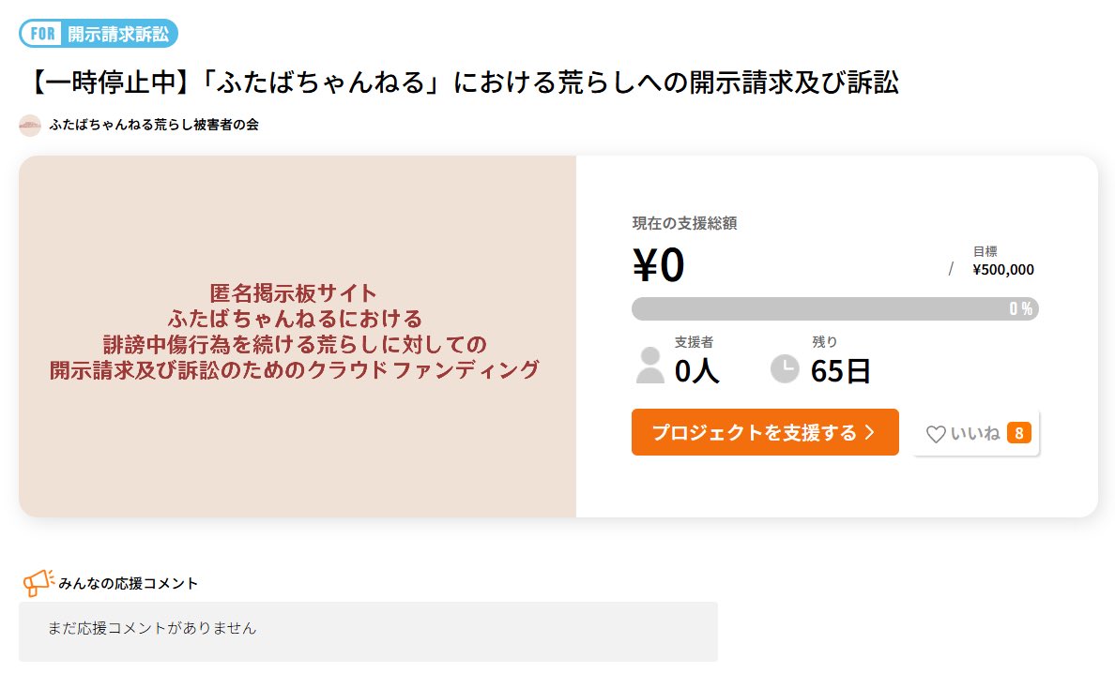Like the project with いいね text
The width and height of the screenshot is (1115, 673).
(x=975, y=434)
